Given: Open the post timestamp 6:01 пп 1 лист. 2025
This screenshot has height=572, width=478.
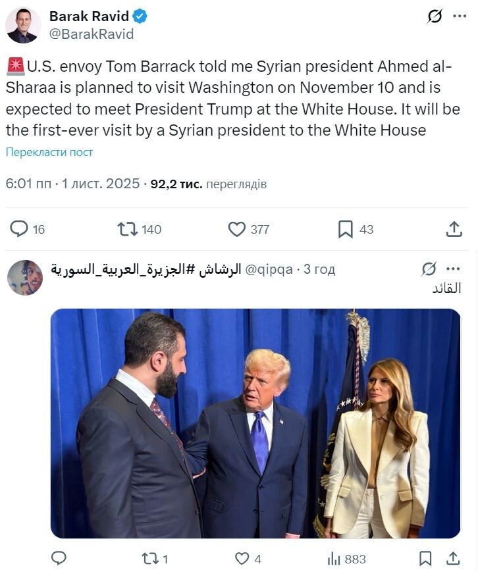Looking at the screenshot, I should (x=72, y=184).
